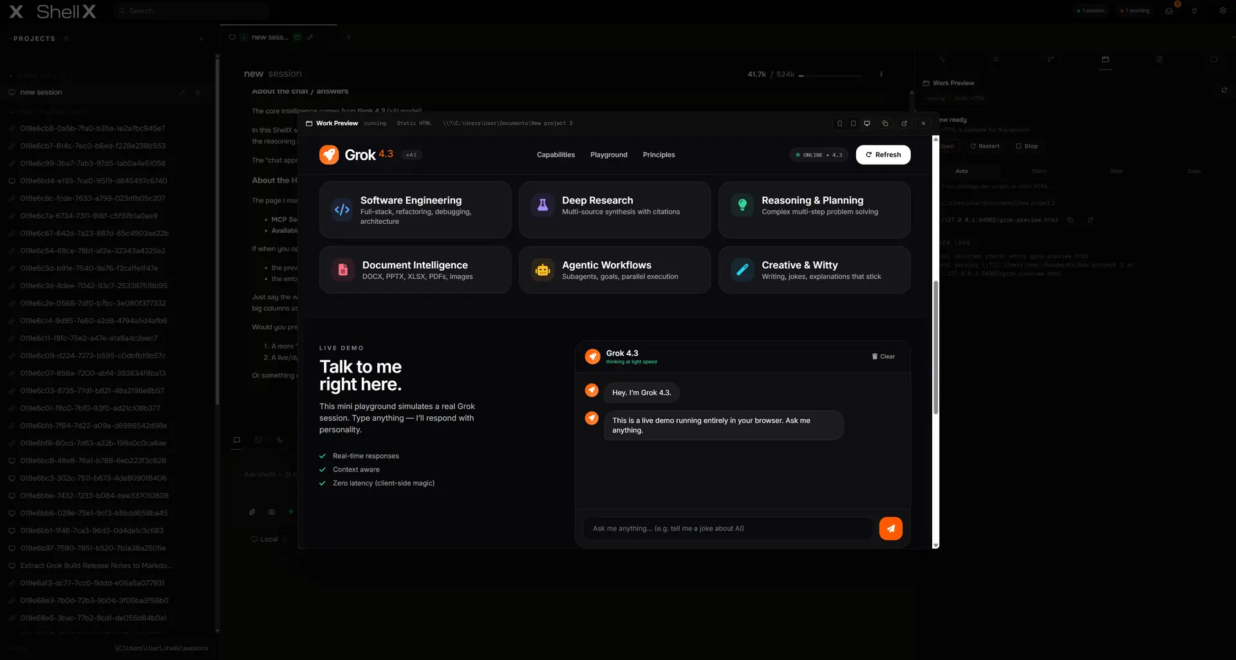This screenshot has width=1236, height=660.
Task: Rename tab using pencil icon beside new sess...
Action: point(310,37)
